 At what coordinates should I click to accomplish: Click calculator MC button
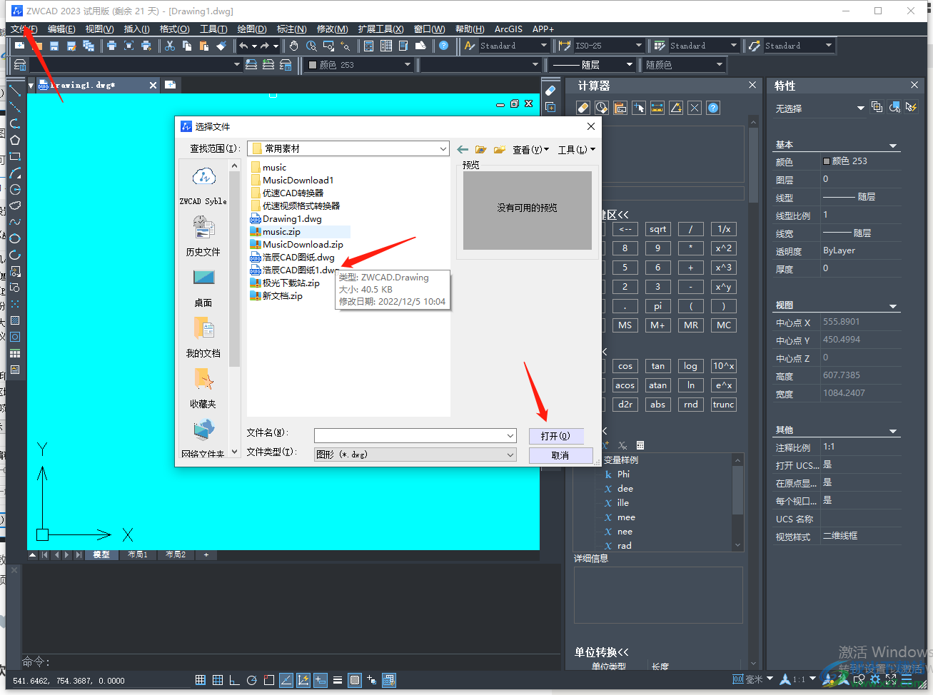coord(724,325)
